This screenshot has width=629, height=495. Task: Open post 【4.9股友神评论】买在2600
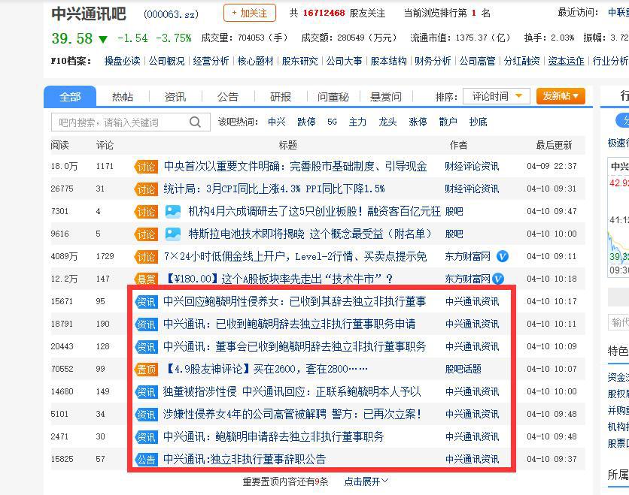266,369
